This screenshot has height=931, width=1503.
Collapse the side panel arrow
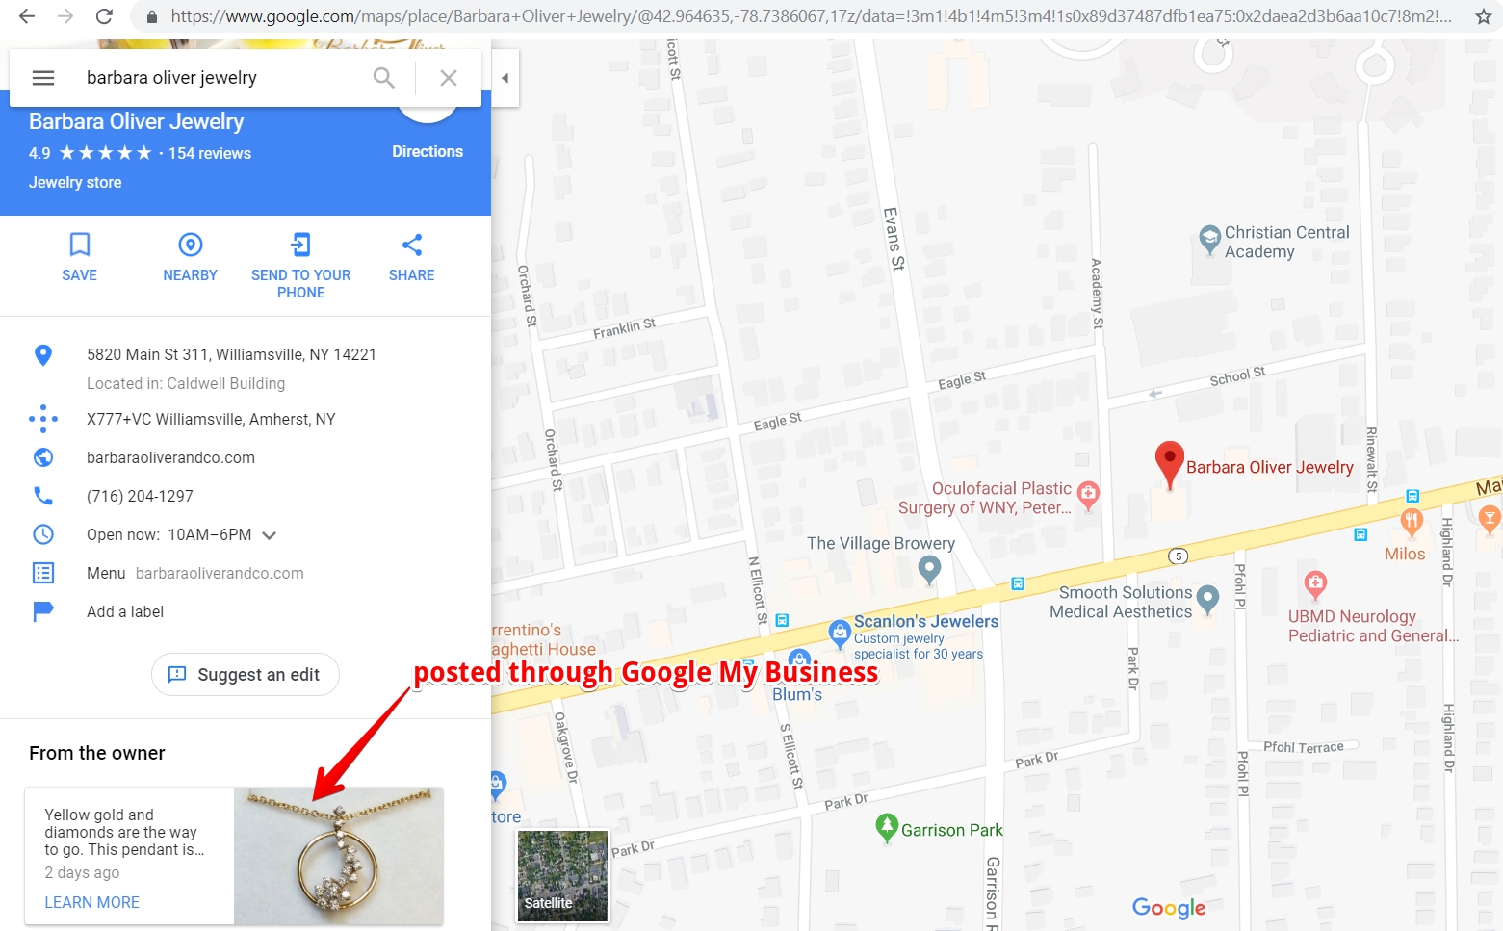click(x=505, y=78)
